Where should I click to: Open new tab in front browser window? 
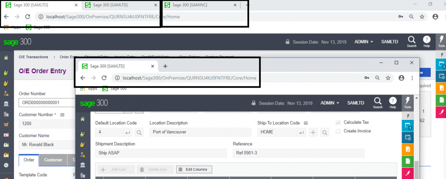(x=165, y=66)
